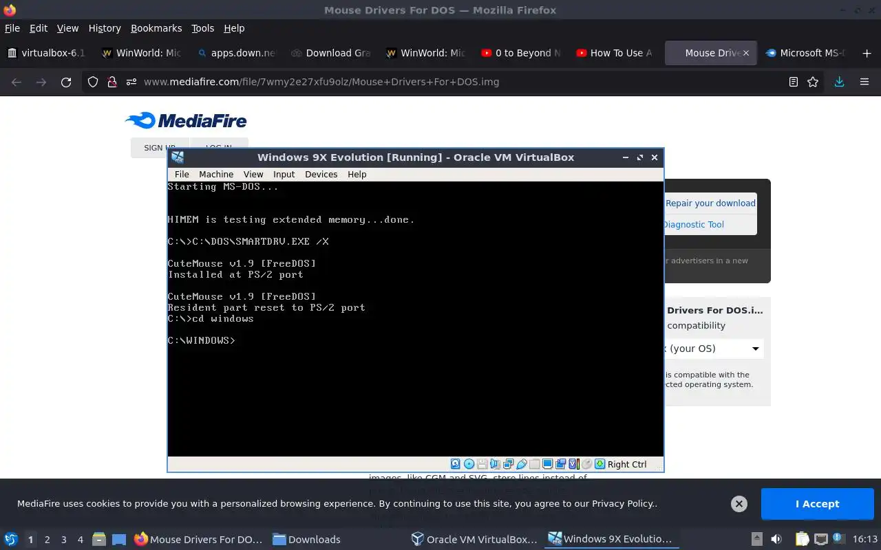Screen dimensions: 881x550
Task: Open the Firefox Bookmarks menu
Action: 156,28
